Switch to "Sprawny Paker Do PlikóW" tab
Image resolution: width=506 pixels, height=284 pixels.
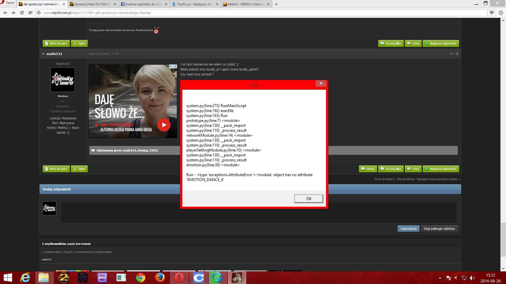(93, 4)
